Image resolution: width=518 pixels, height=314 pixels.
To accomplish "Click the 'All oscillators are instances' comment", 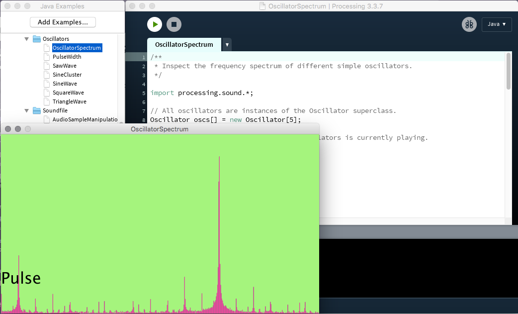I will point(273,111).
